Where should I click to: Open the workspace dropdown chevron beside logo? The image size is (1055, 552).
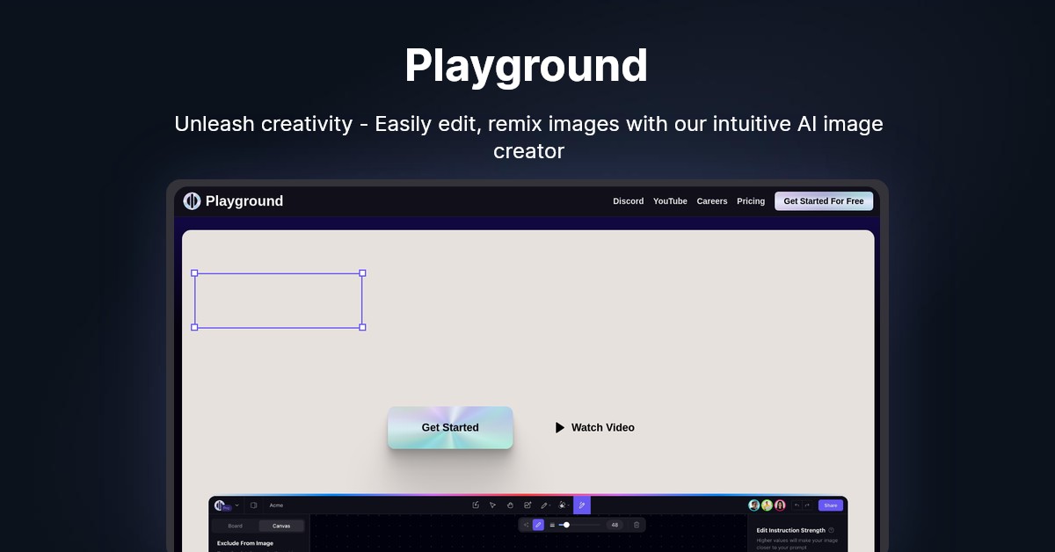(x=236, y=505)
